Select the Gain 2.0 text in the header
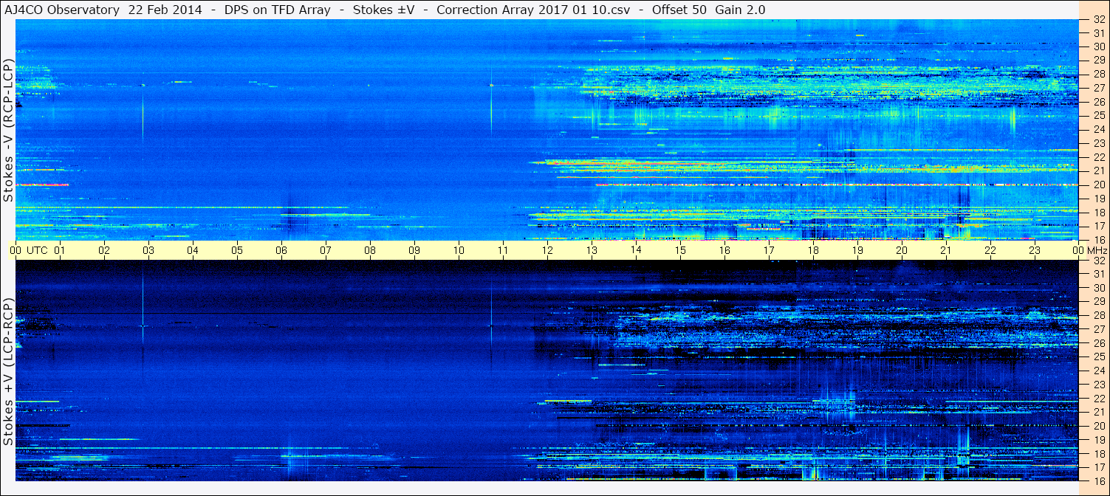Image resolution: width=1110 pixels, height=496 pixels. [740, 10]
